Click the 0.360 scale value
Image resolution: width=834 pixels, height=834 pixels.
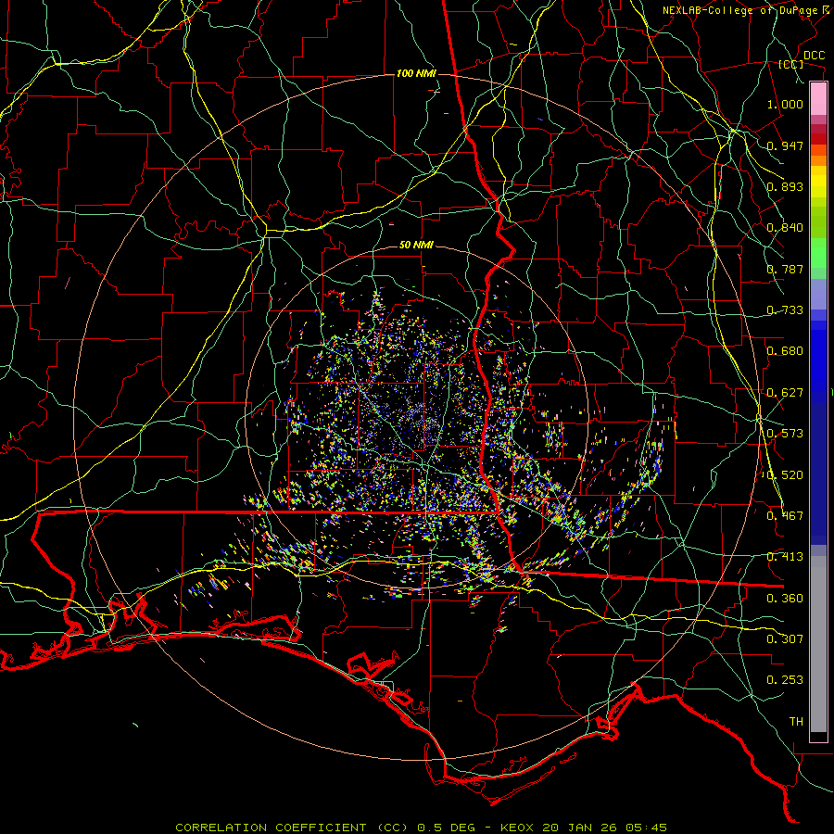pos(785,599)
